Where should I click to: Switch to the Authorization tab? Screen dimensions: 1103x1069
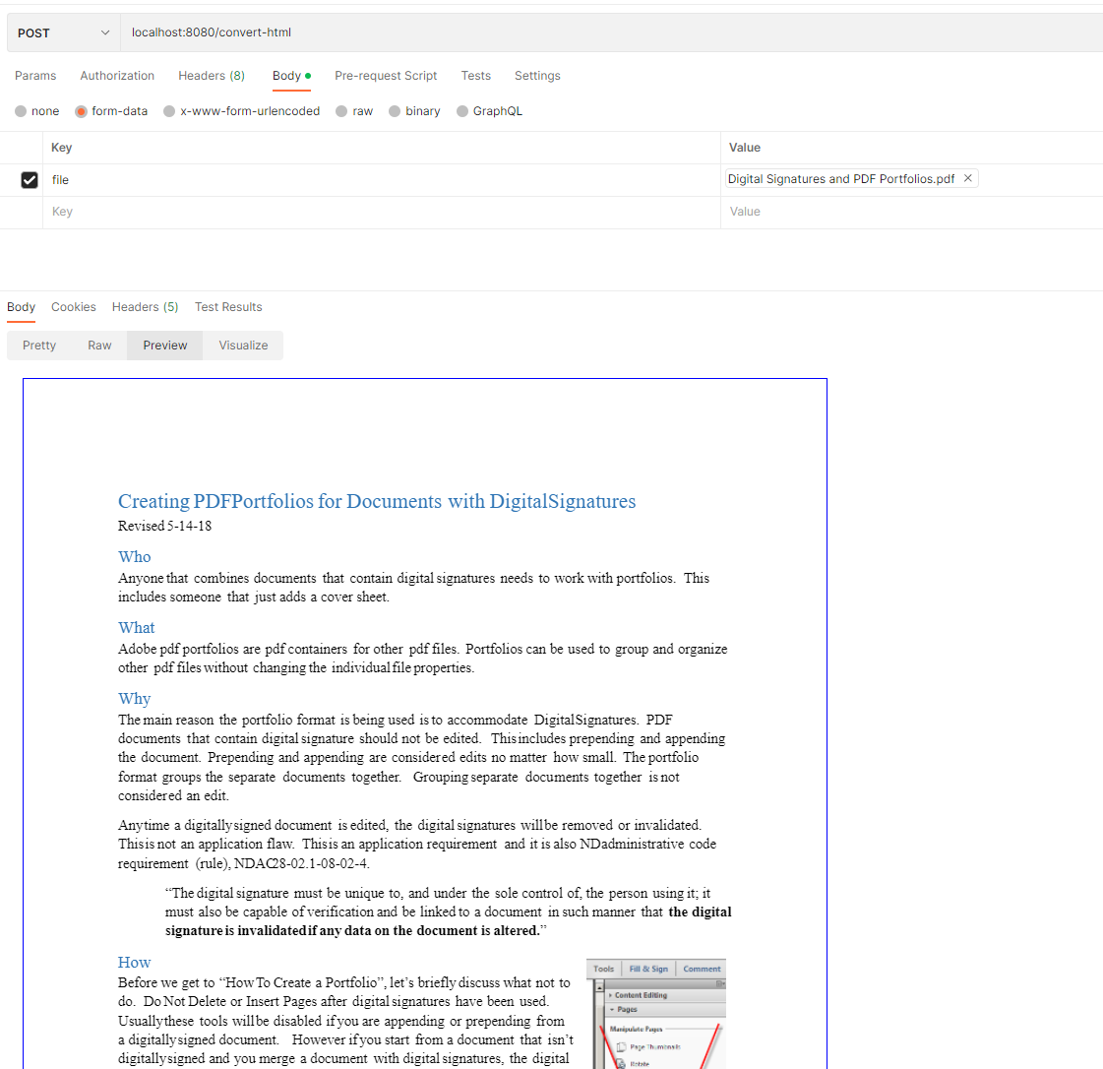[117, 76]
